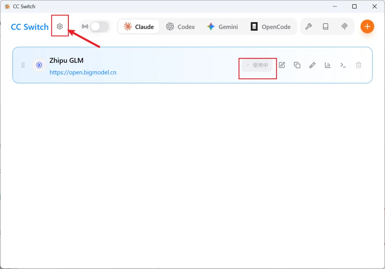
Task: Click the paperclip icon in toolbar
Action: point(344,26)
